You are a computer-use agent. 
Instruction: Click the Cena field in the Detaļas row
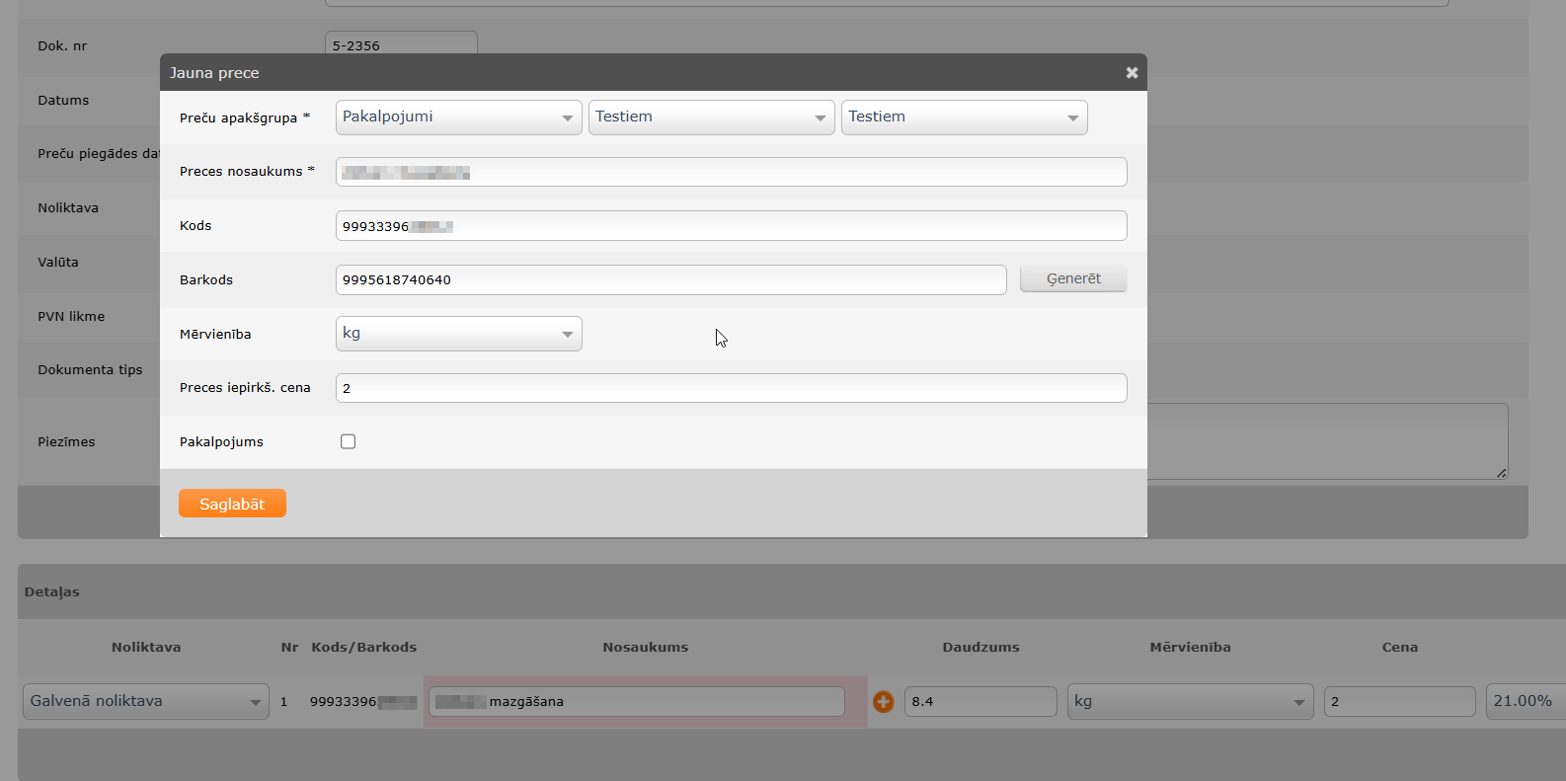click(x=1400, y=702)
